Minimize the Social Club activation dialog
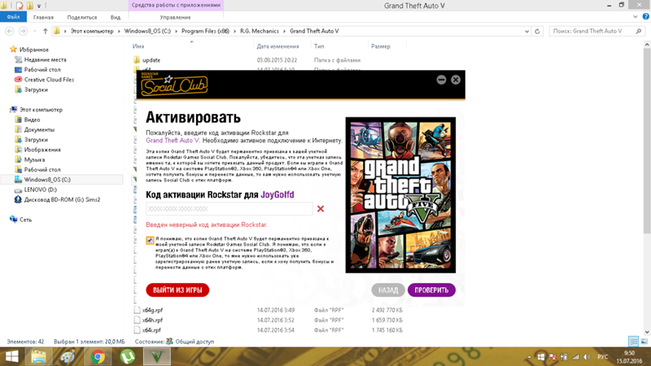The image size is (651, 366). tap(441, 80)
